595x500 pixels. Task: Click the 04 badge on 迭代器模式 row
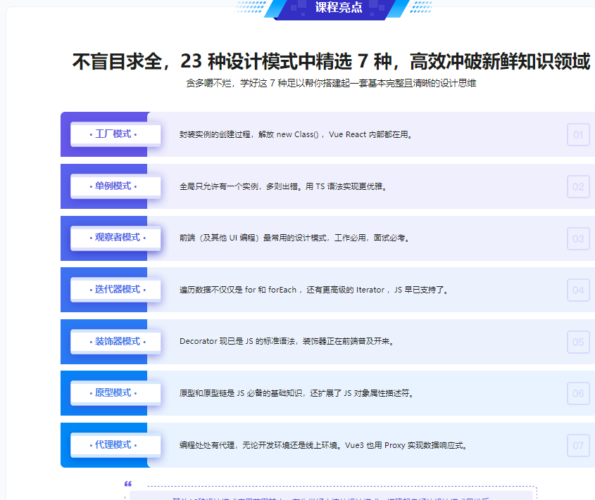coord(578,290)
